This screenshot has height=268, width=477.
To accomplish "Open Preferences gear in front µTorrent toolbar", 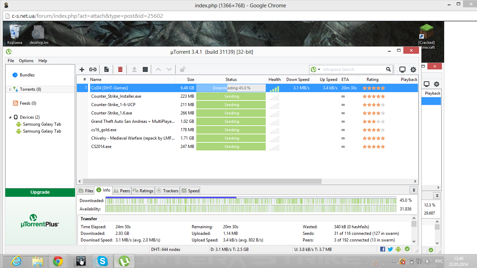I will (x=413, y=69).
